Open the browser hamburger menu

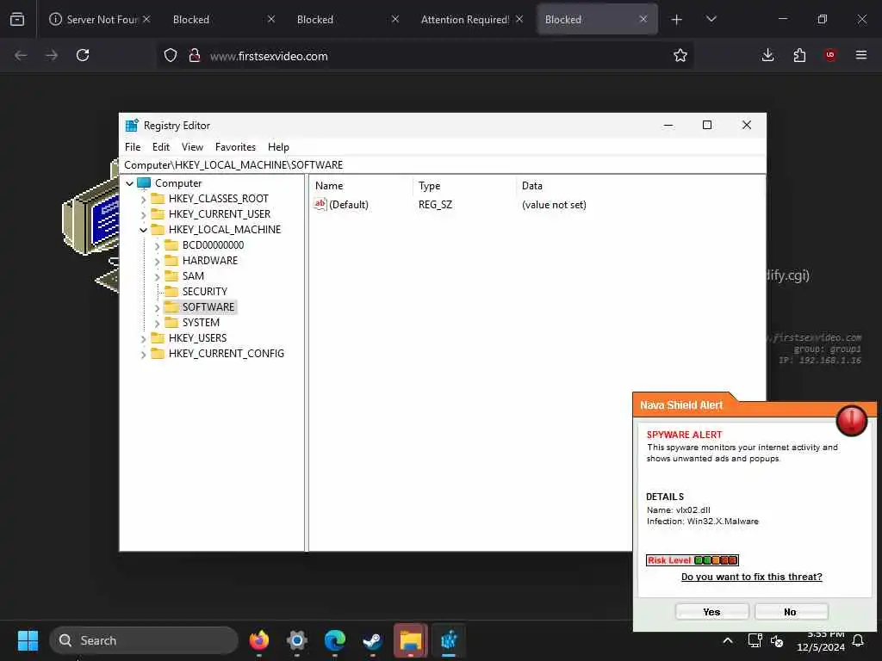[x=861, y=55]
